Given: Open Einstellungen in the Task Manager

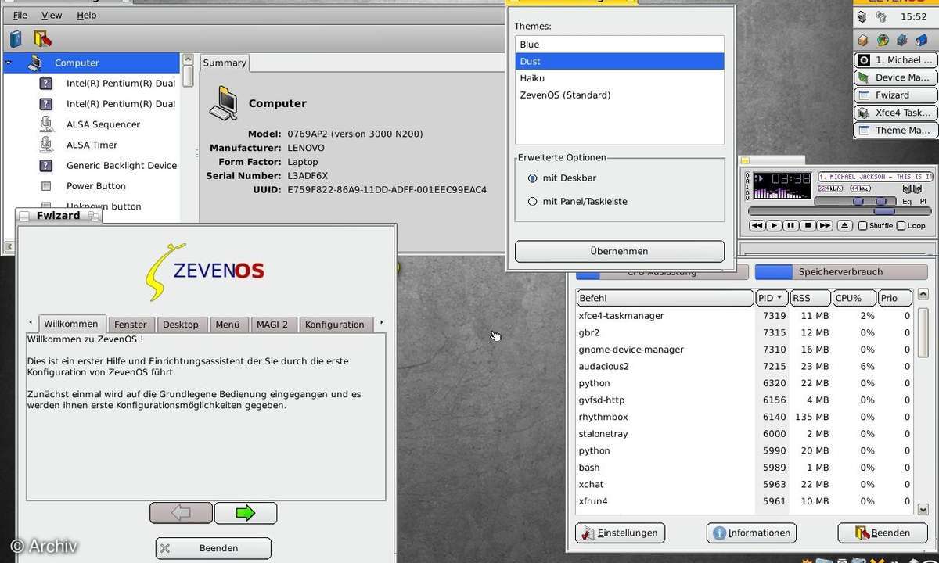Looking at the screenshot, I should [621, 533].
